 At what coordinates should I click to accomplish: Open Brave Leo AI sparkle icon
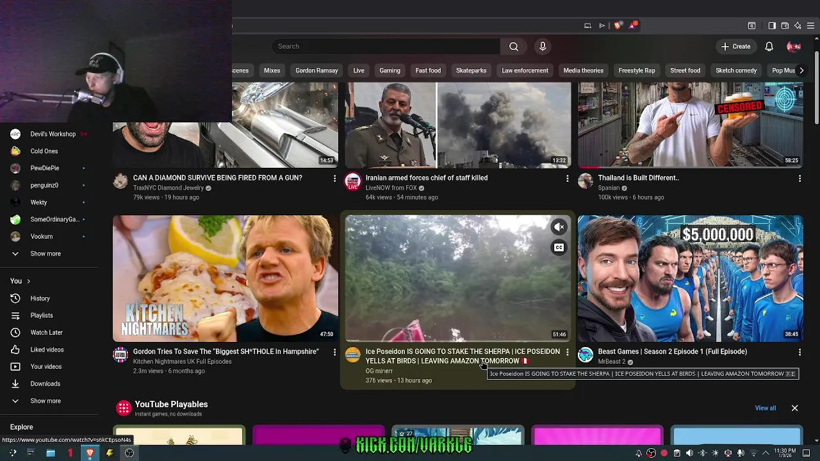coord(798,26)
